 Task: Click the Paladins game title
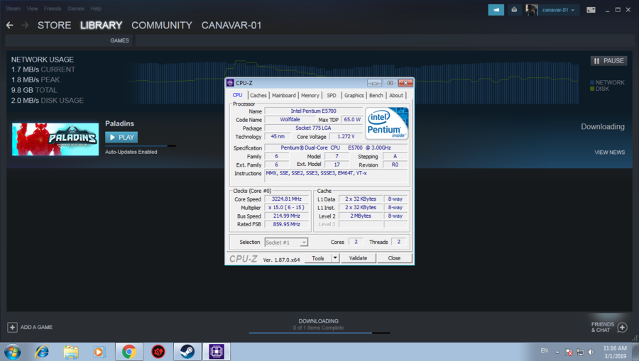point(119,123)
